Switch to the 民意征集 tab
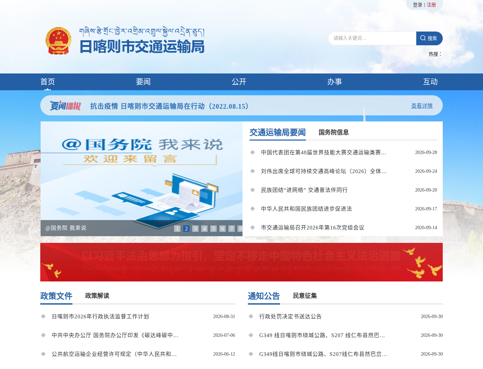The image size is (483, 369). point(305,296)
